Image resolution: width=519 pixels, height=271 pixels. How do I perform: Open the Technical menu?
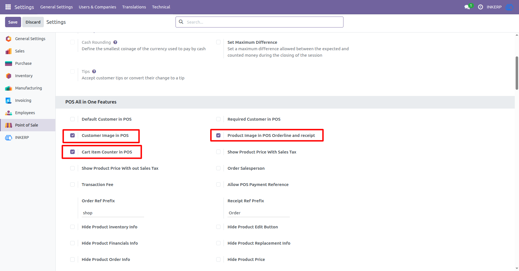pyautogui.click(x=161, y=7)
